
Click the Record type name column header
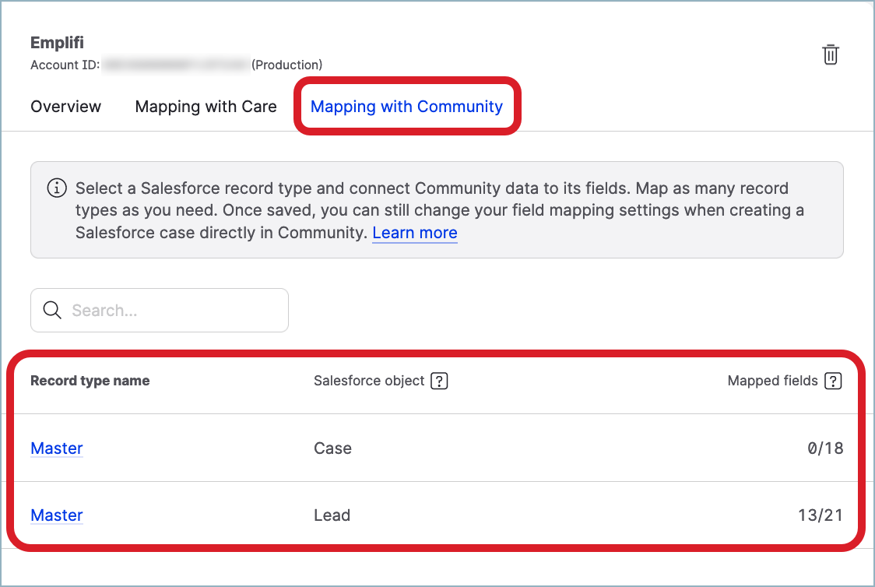[x=90, y=381]
